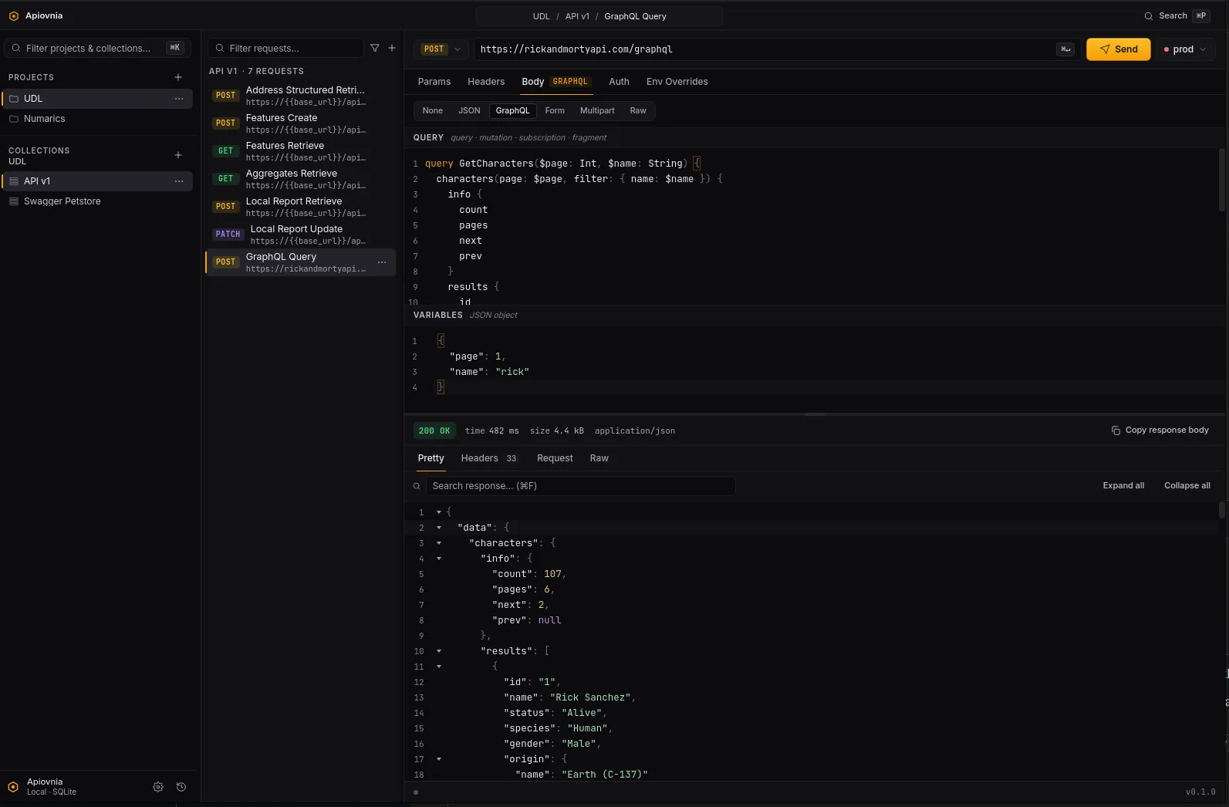Click the Apiovnia Local SQLite workspace label

pos(52,786)
